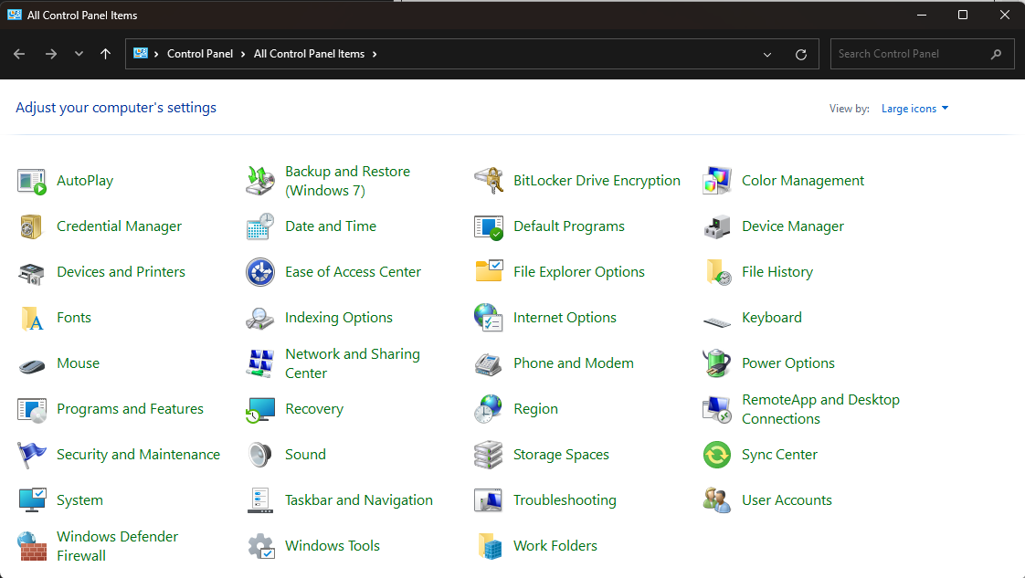The image size is (1025, 578).
Task: Click the address bar Control Panel root icon
Action: coord(141,54)
